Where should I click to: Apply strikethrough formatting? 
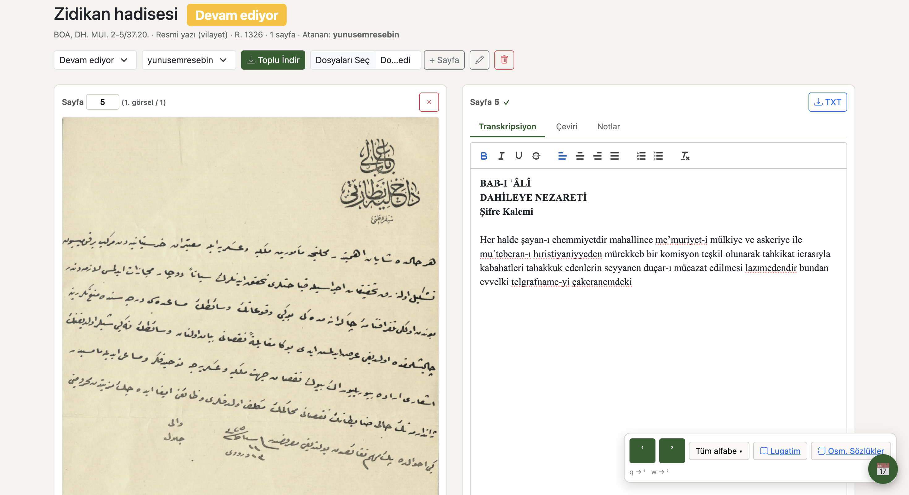[536, 156]
